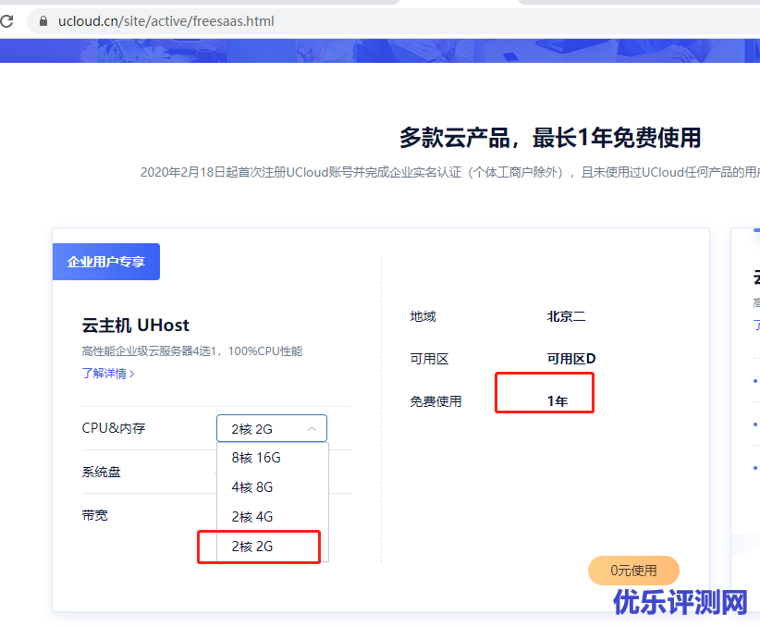Click the 北京二 region value
760x627 pixels.
566,316
